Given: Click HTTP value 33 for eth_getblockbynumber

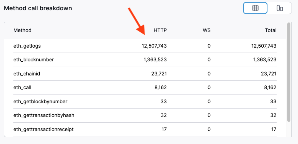Looking at the screenshot, I should (164, 101).
